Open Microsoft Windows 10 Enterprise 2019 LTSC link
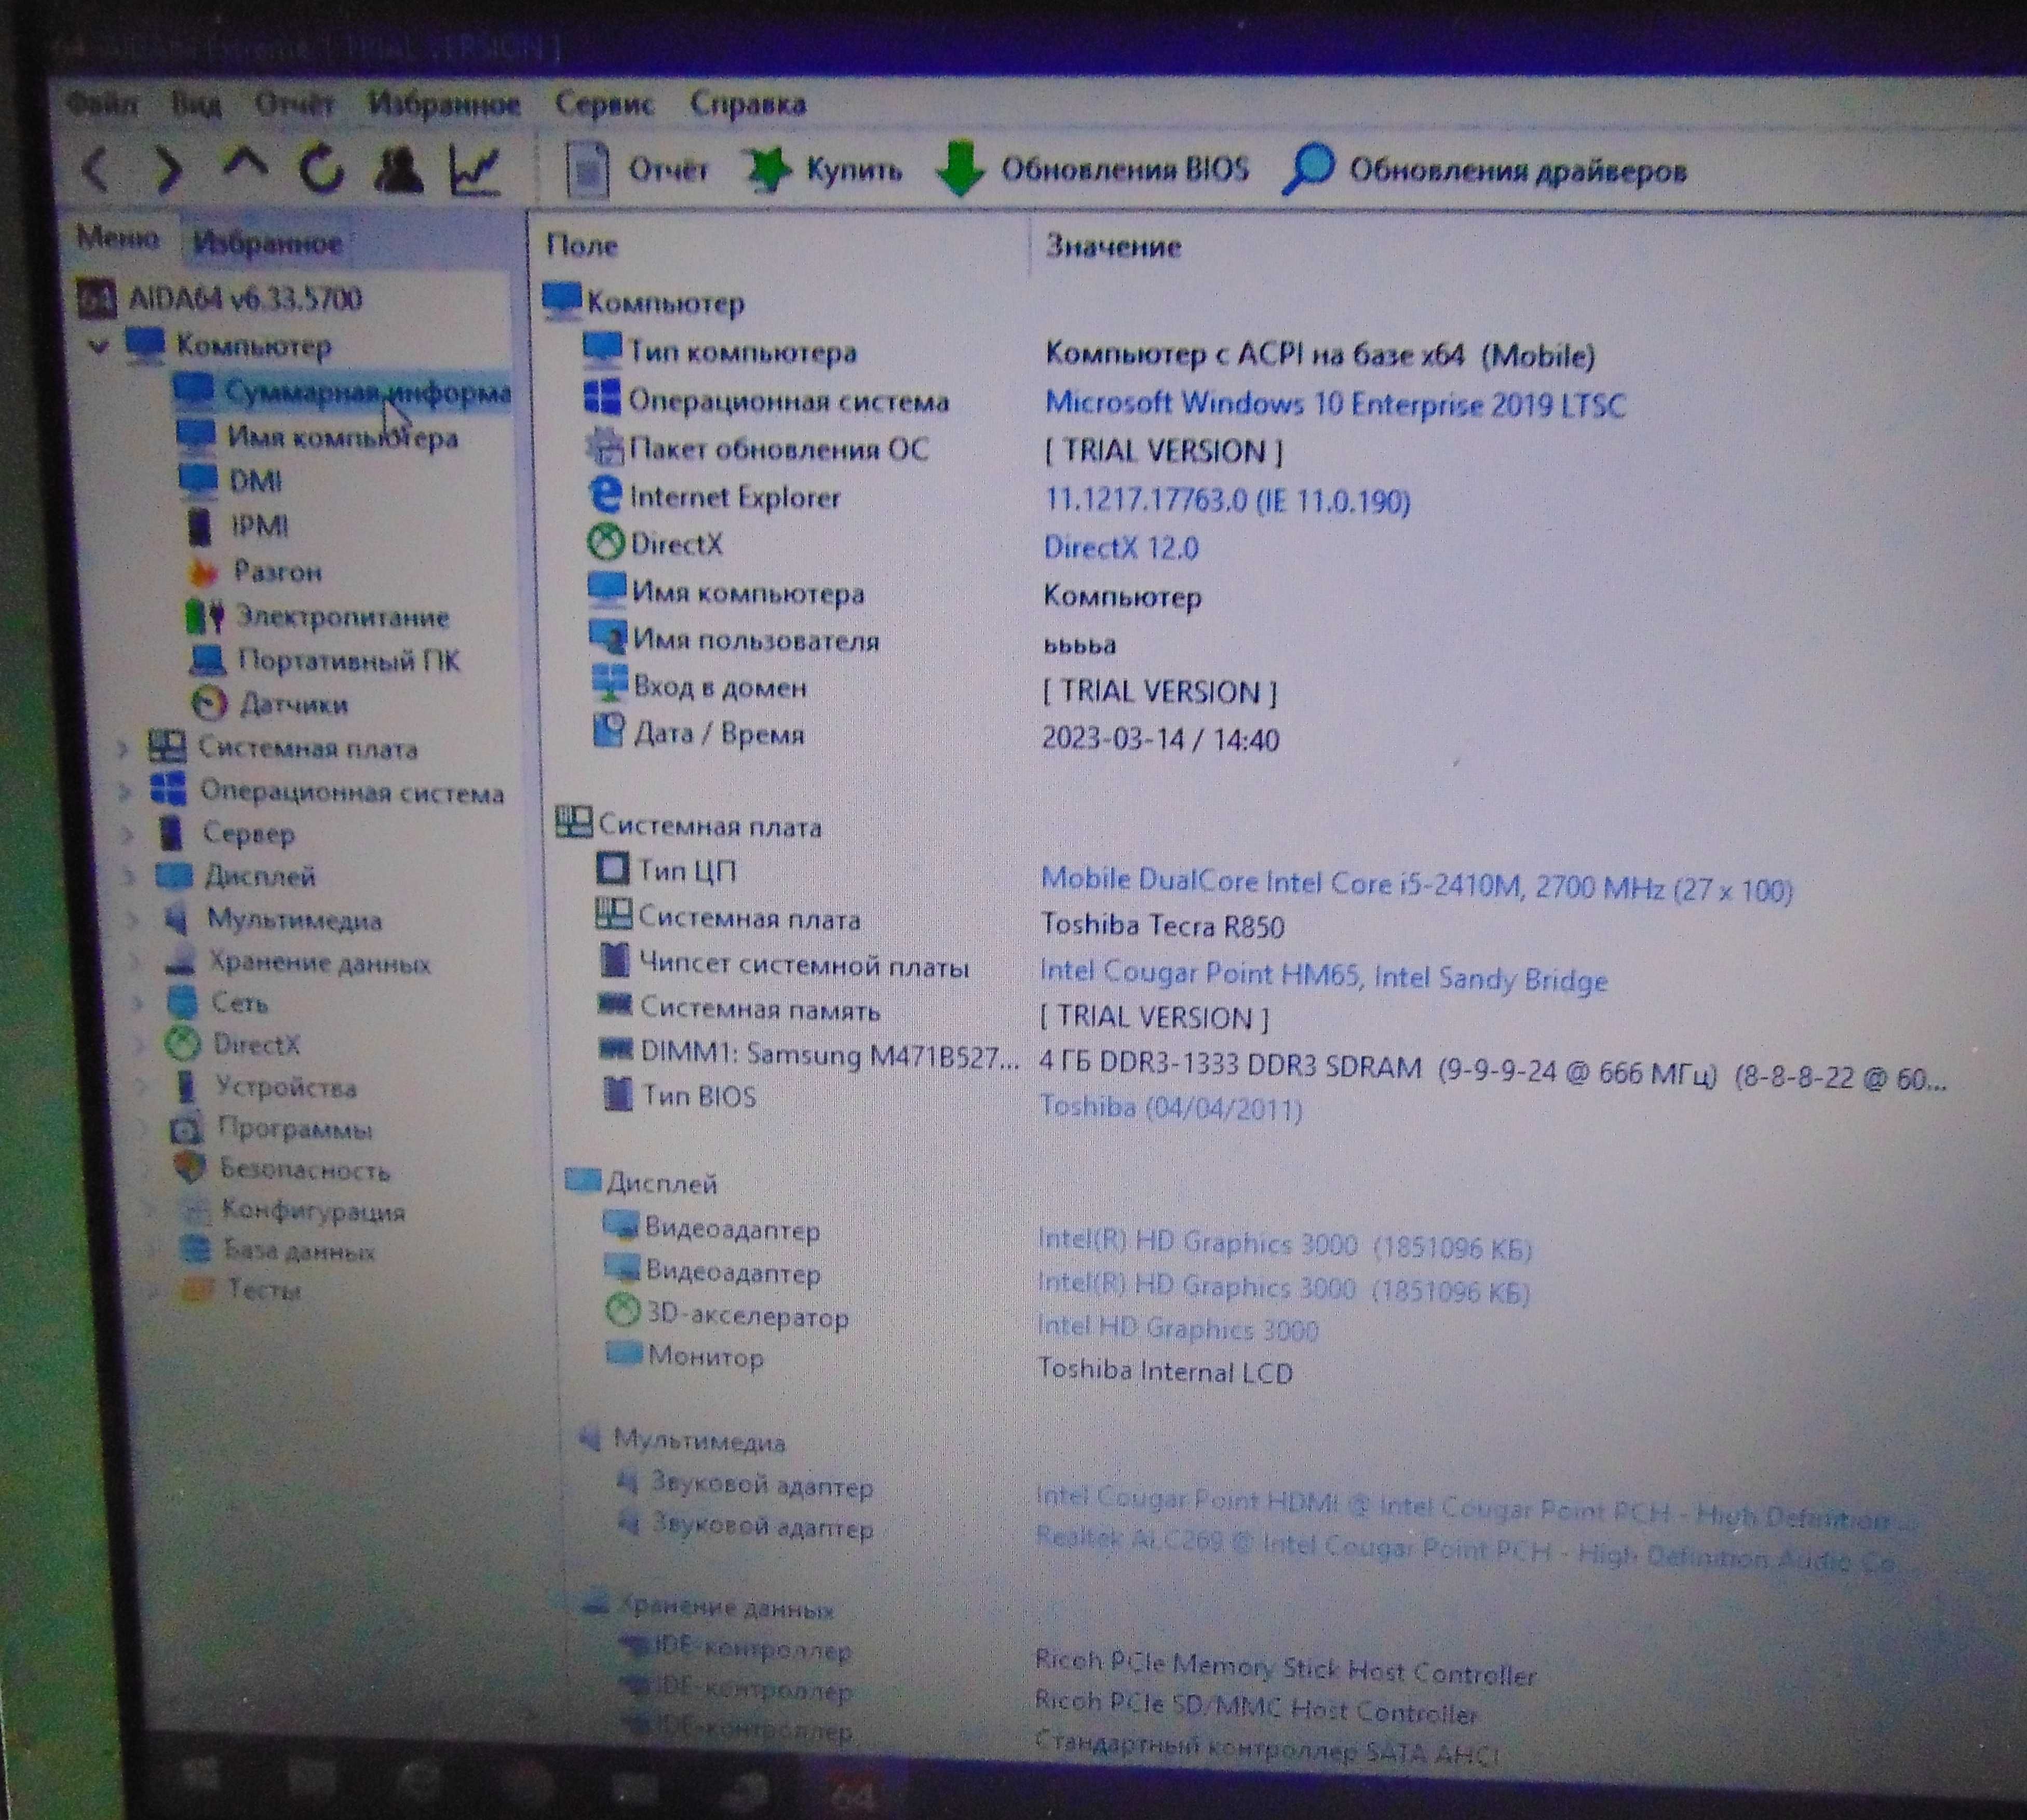The height and width of the screenshot is (1820, 2027). [x=1335, y=404]
